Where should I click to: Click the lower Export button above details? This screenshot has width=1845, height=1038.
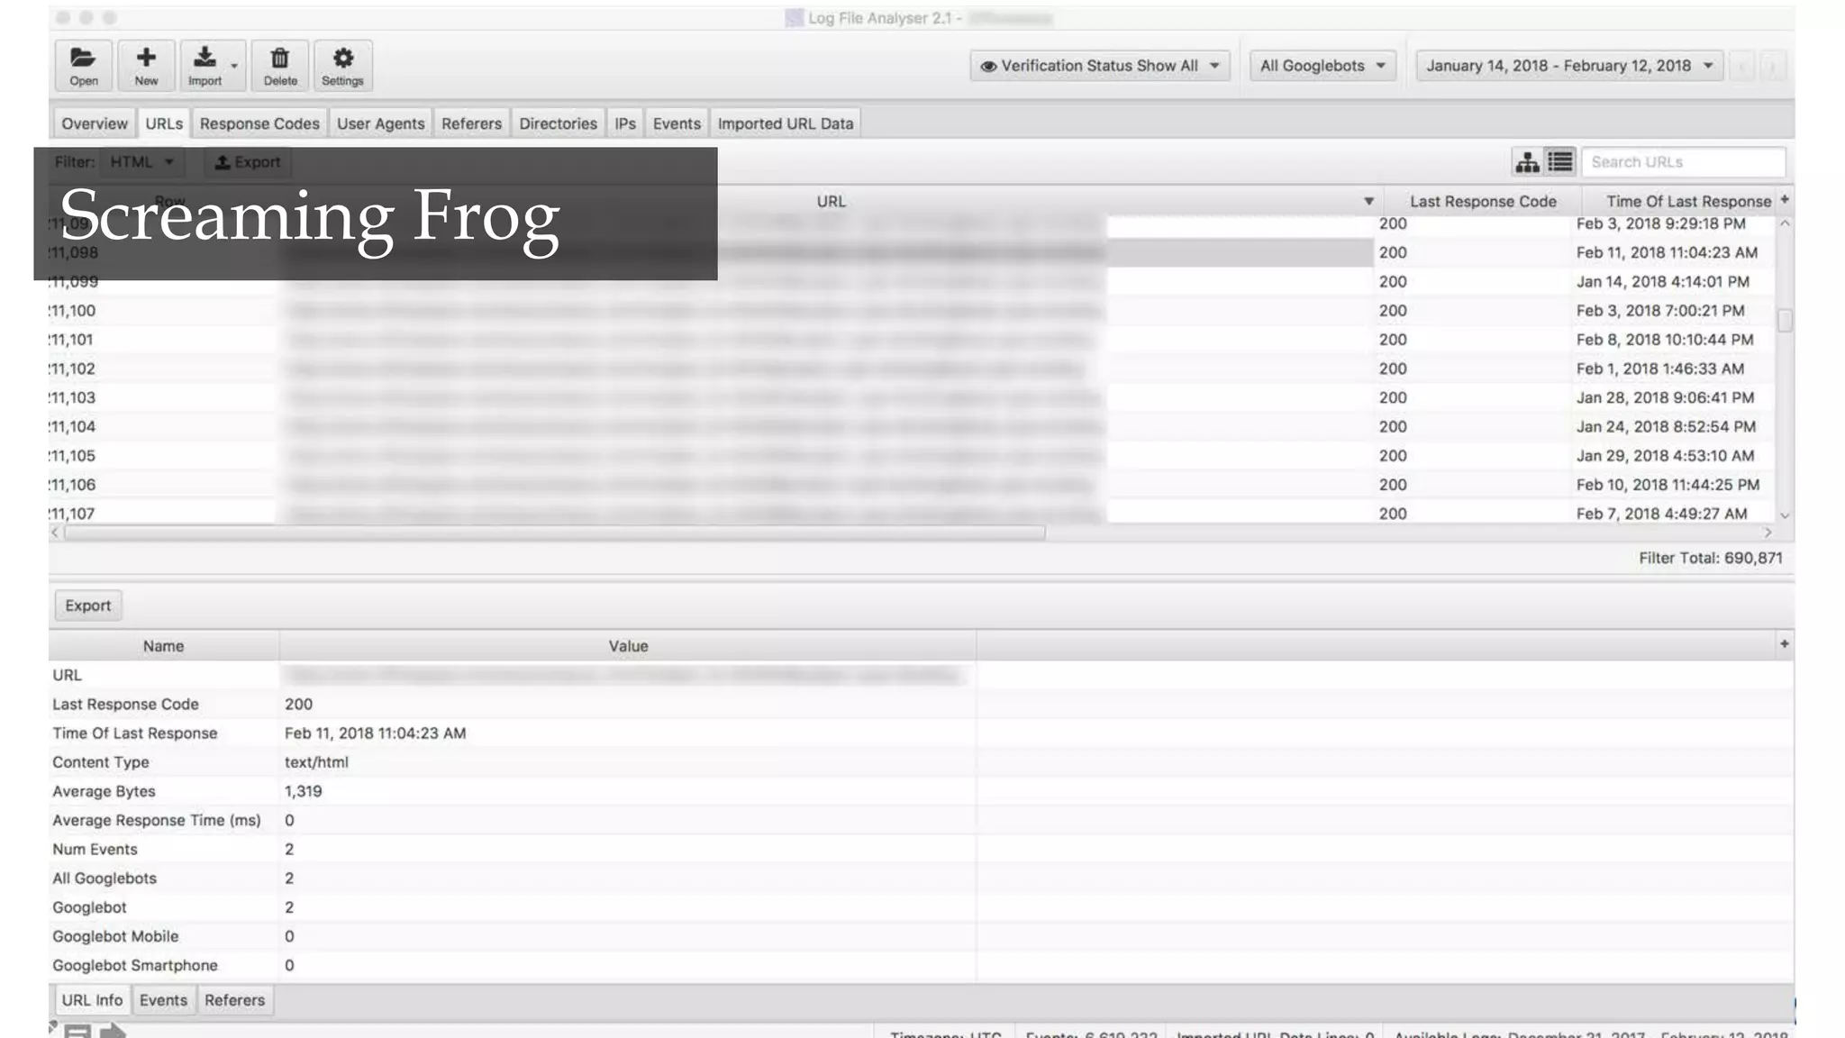(x=88, y=605)
